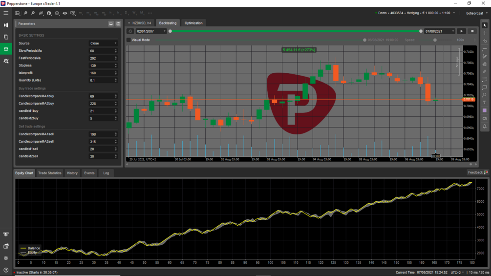Start the backtest with play button
Image resolution: width=491 pixels, height=276 pixels.
[461, 31]
